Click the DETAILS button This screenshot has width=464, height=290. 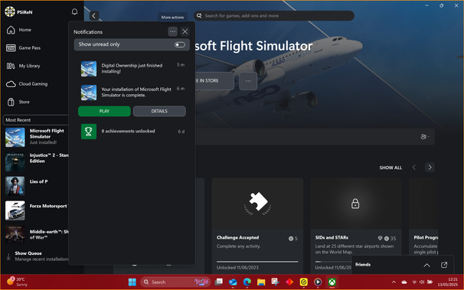(159, 111)
